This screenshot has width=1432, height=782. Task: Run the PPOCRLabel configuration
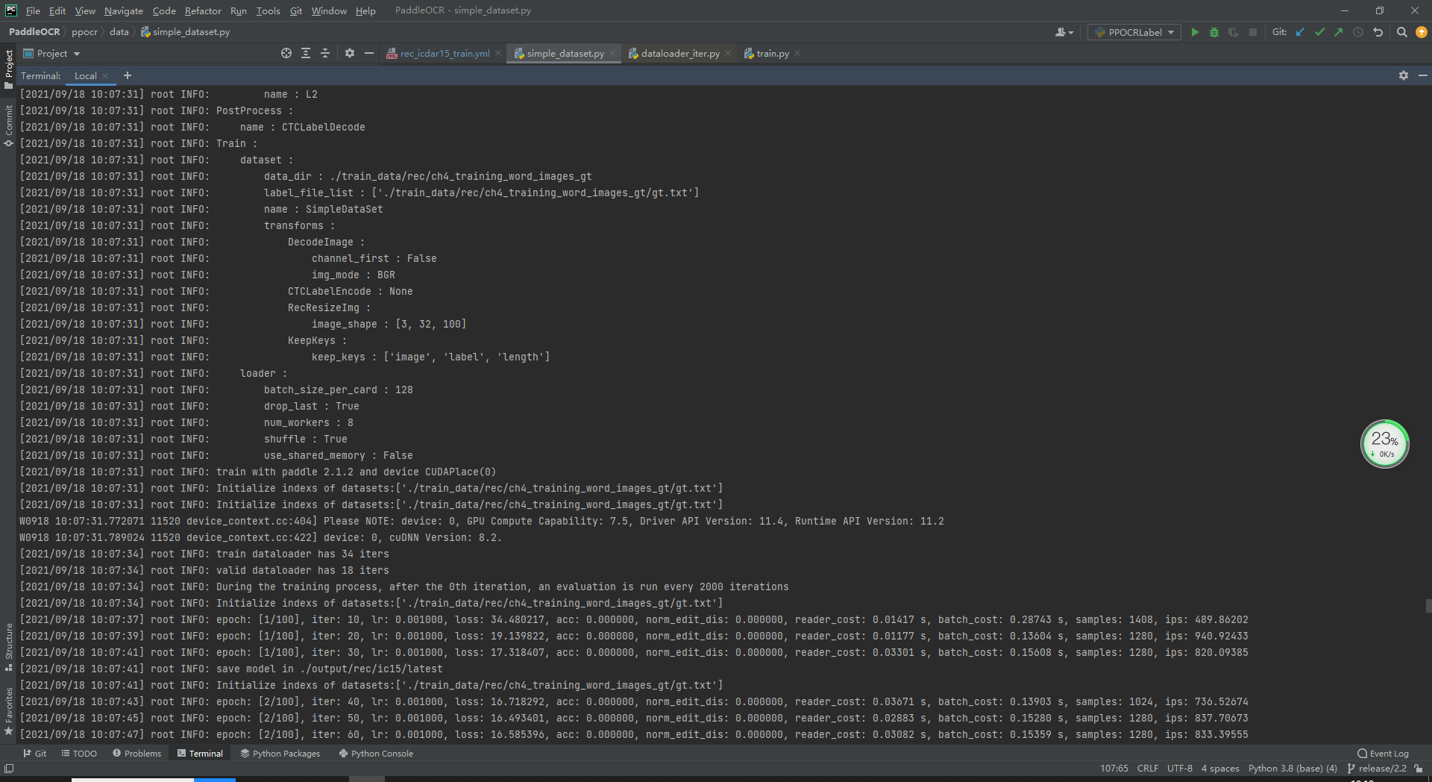pos(1195,32)
